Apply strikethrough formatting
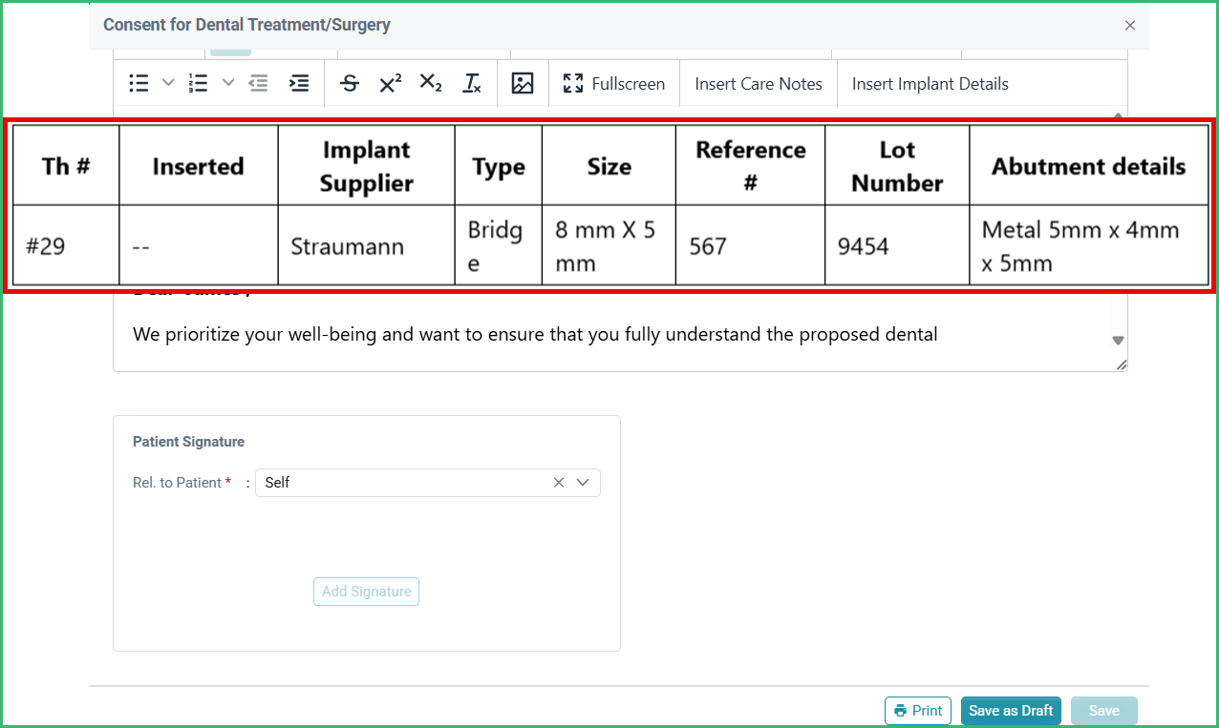The width and height of the screenshot is (1219, 728). [x=350, y=83]
